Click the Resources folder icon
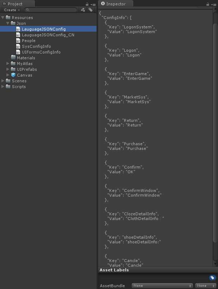This screenshot has height=289, width=218. [8, 18]
